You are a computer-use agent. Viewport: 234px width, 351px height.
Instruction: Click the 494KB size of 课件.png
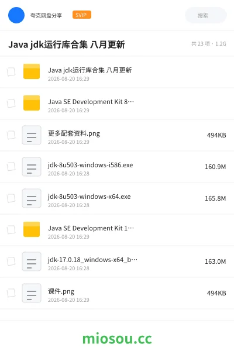[216, 293]
